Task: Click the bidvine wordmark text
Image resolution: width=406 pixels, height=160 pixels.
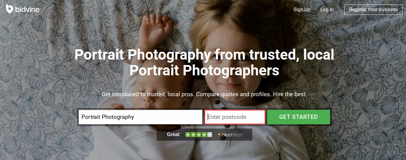Action: [27, 9]
